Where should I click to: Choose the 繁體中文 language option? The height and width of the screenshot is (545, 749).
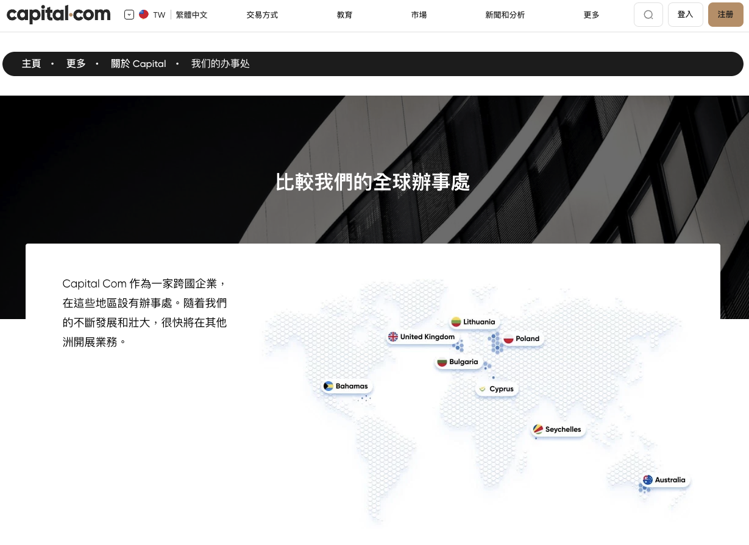tap(192, 15)
